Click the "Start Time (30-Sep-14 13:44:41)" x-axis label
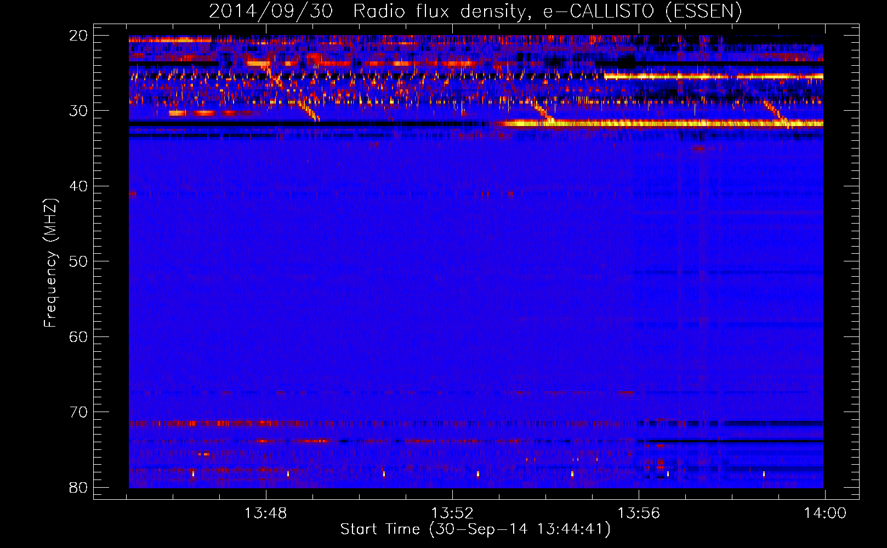This screenshot has width=887, height=548. 475,529
